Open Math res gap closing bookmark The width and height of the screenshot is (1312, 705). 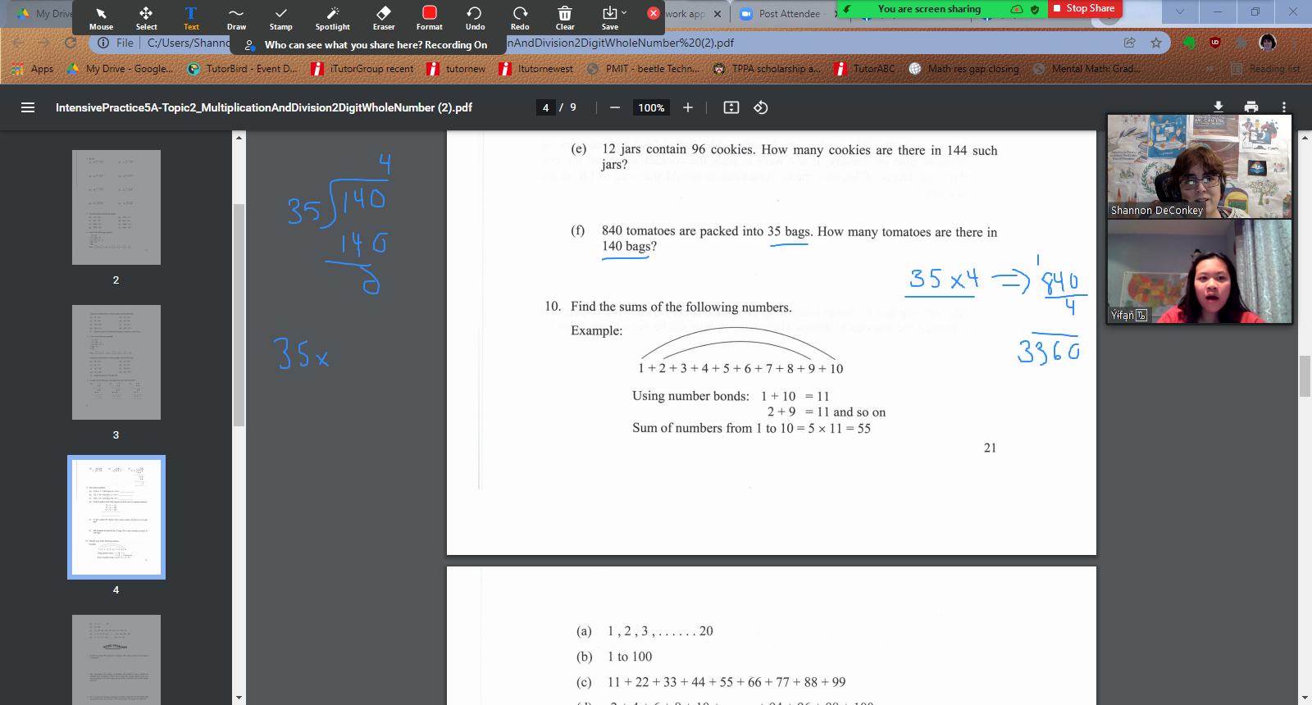click(963, 69)
